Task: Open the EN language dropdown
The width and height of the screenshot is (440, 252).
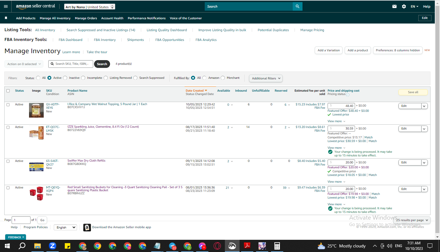Action: [414, 6]
